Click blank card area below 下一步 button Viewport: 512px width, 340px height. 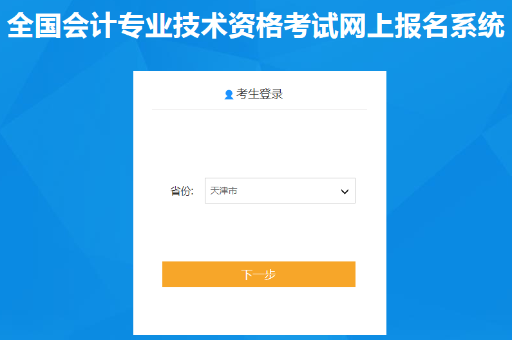260,310
